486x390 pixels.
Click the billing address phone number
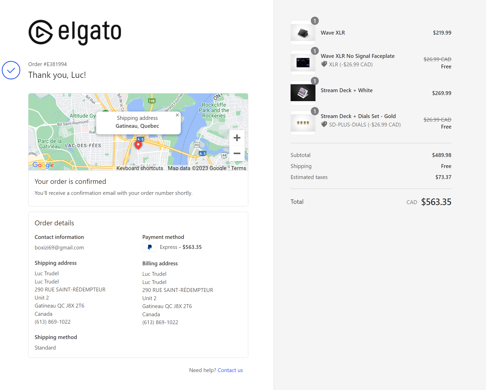[x=160, y=322]
